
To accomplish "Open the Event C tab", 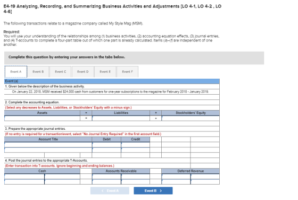I will click(61, 72).
